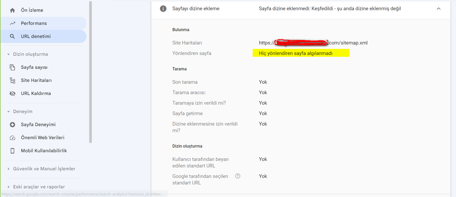This screenshot has height=197, width=456.
Task: Click the plus-circle icon beside Sayfa Deneyimi
Action: (12, 125)
